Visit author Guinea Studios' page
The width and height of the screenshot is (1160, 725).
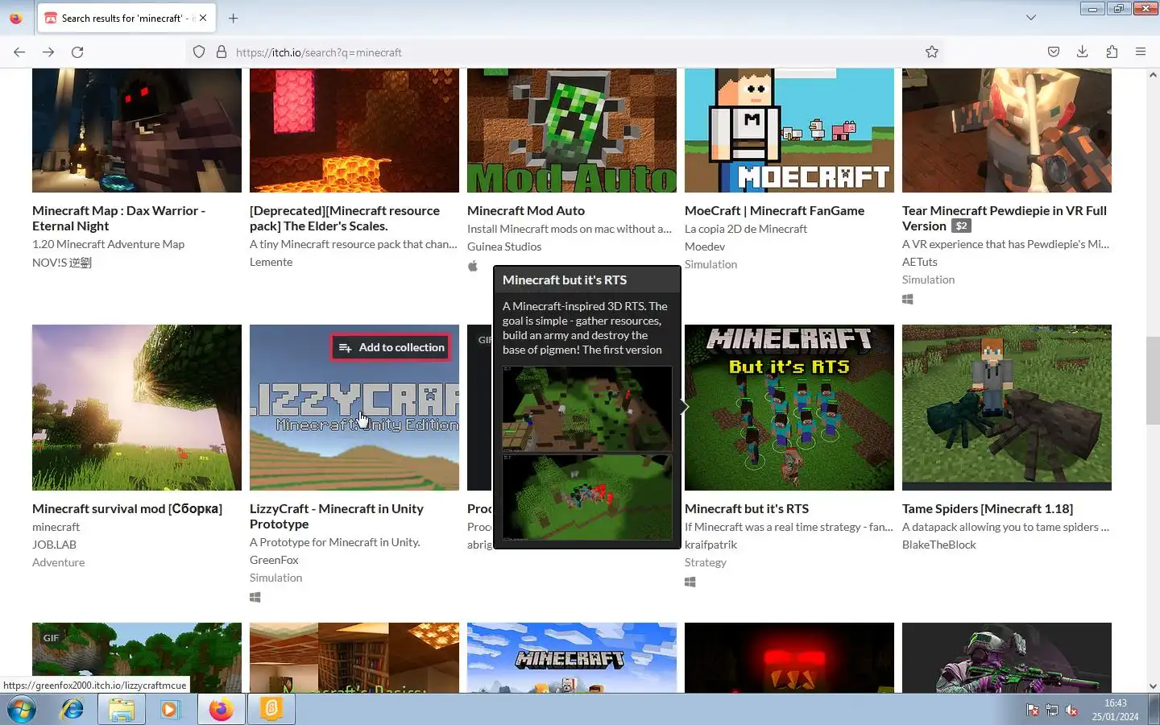tap(504, 246)
